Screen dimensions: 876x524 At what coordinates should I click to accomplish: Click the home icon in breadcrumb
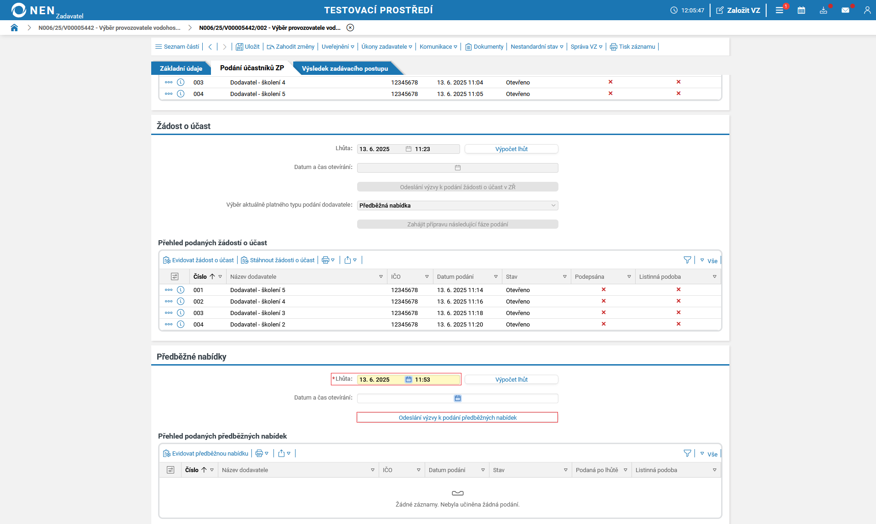click(14, 28)
